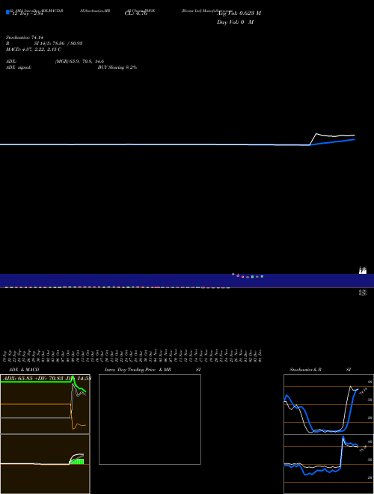
Task: Click inside the empty Intra Day Trading chart
Action: click(x=150, y=419)
